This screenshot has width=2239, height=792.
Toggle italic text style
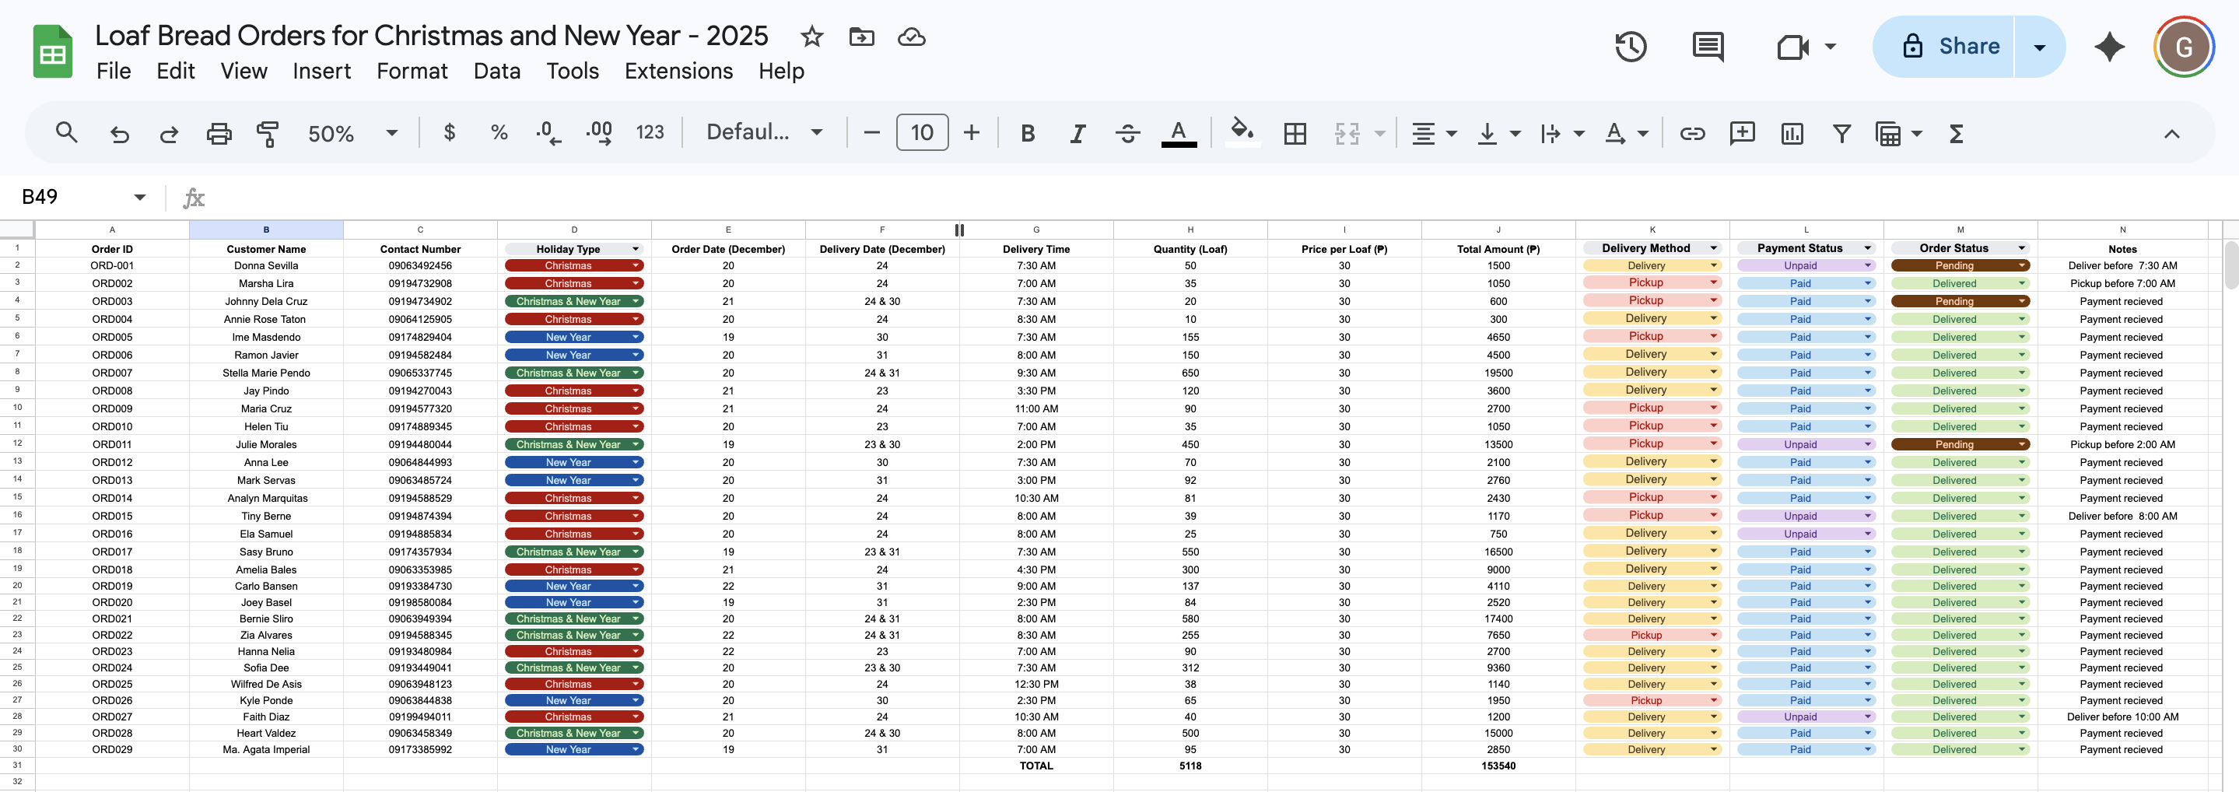(x=1077, y=133)
